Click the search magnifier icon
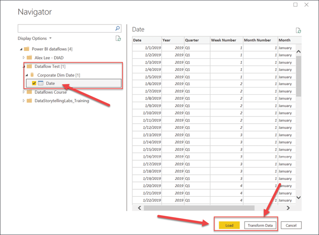 [118, 28]
